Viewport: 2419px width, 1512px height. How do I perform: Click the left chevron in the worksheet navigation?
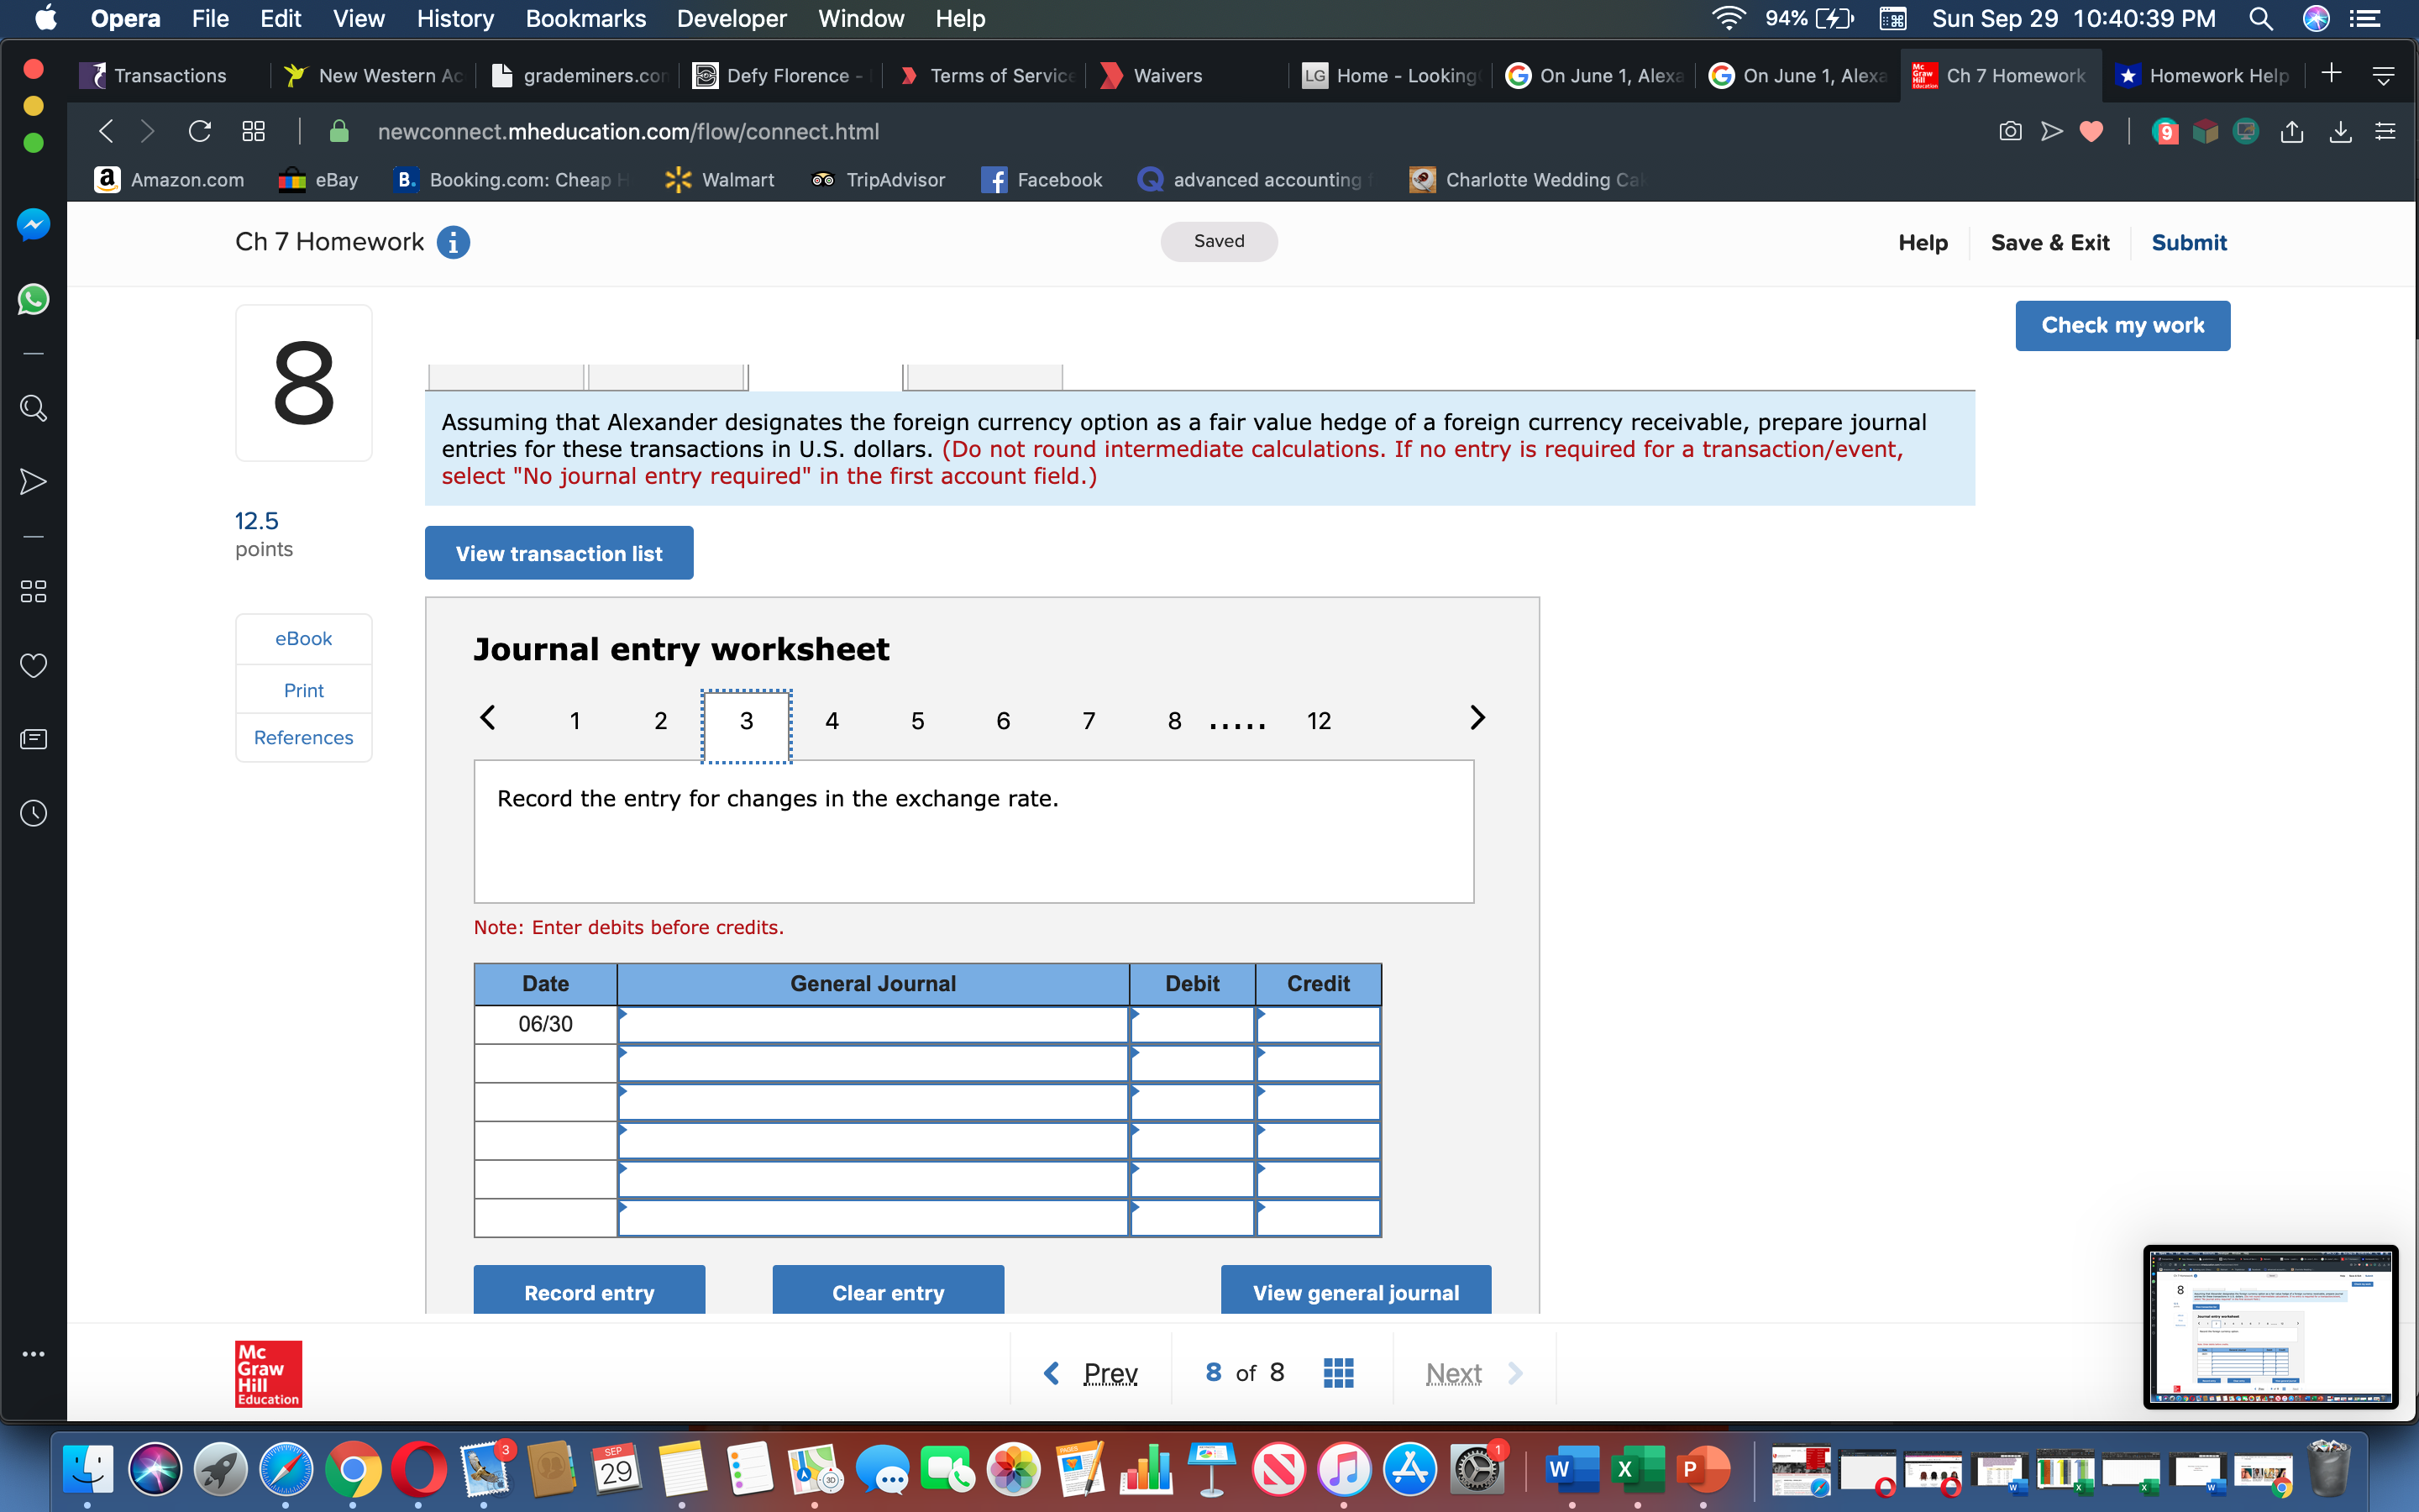click(x=488, y=717)
